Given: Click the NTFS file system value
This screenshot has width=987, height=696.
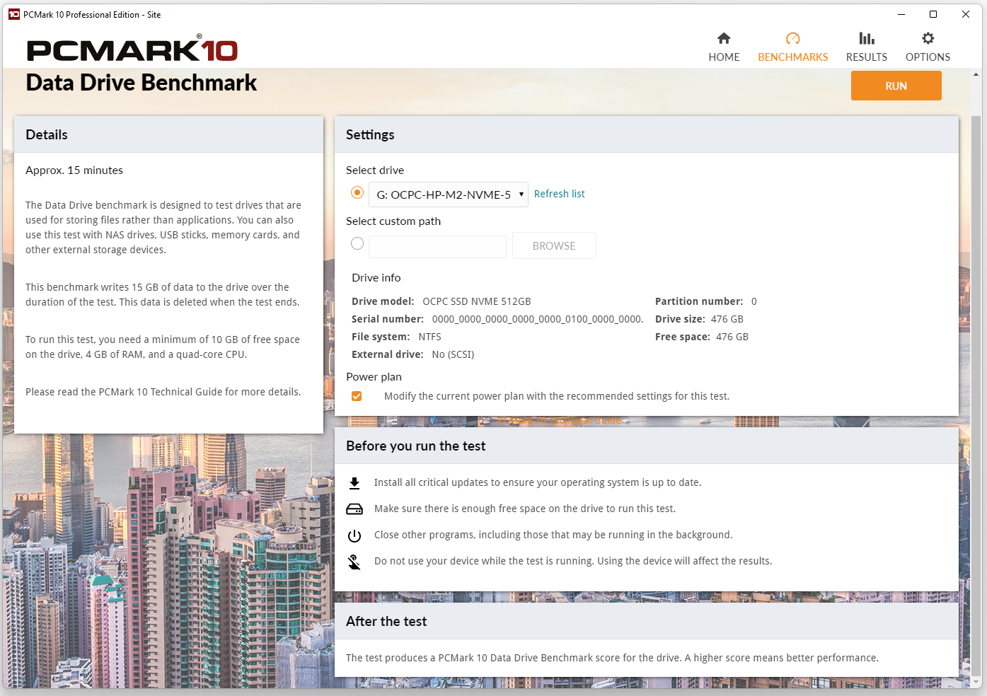Looking at the screenshot, I should tap(429, 337).
